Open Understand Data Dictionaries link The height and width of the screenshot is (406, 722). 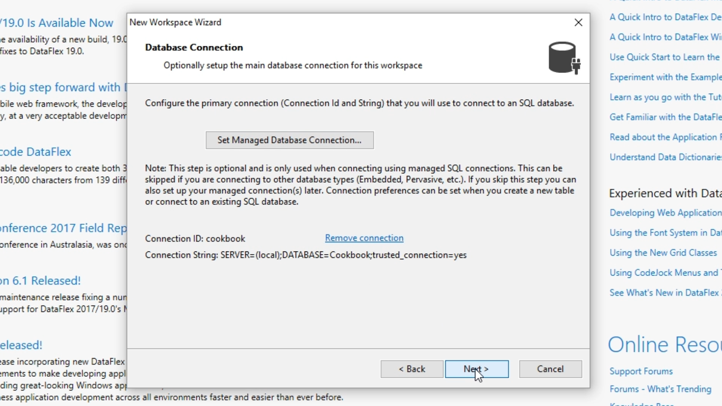point(665,157)
